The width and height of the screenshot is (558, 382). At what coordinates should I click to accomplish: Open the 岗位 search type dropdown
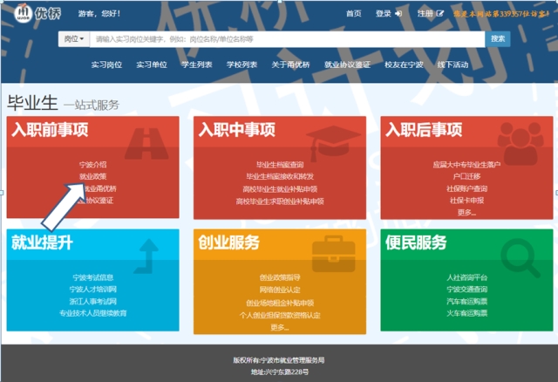pos(74,39)
